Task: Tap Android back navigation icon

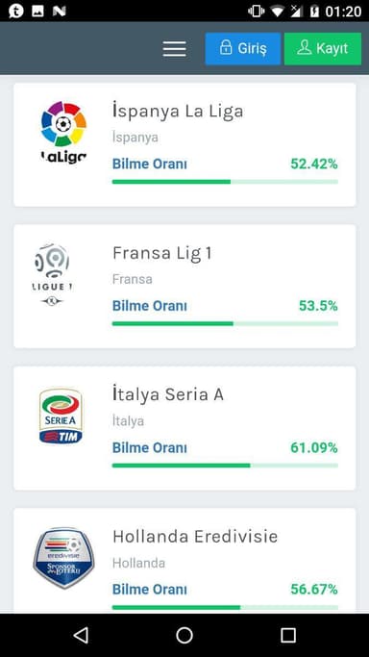Action: click(x=81, y=635)
